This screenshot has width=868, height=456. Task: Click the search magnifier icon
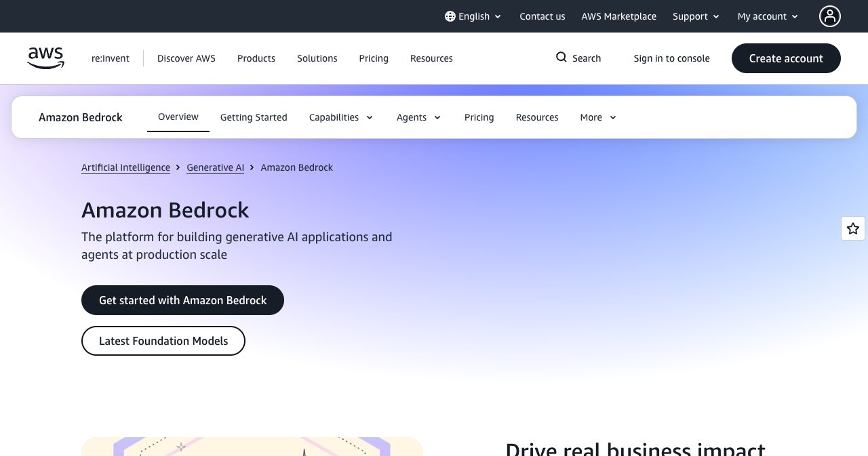pyautogui.click(x=561, y=58)
